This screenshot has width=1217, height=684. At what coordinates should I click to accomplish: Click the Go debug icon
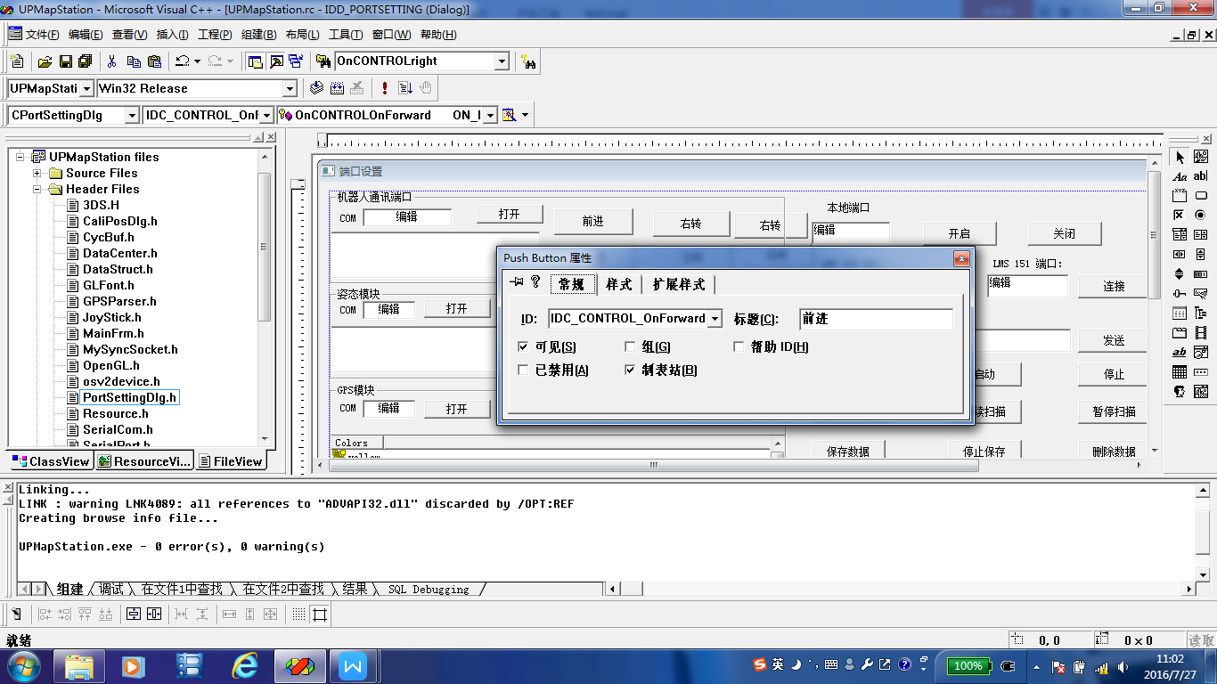point(405,87)
